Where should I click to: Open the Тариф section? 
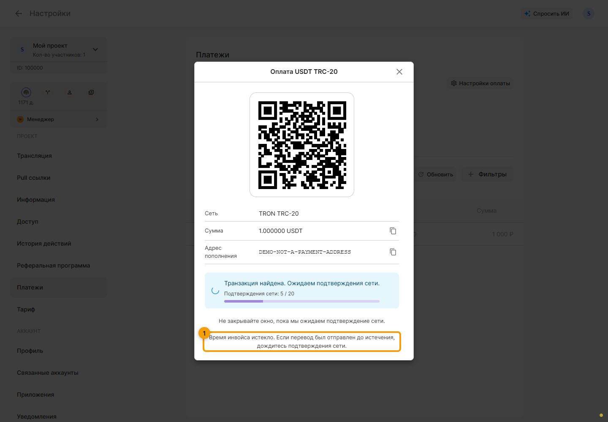[x=59, y=309]
